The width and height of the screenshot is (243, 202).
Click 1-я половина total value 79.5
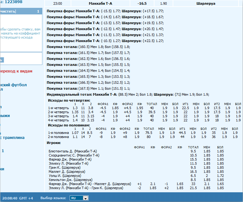point(148,133)
